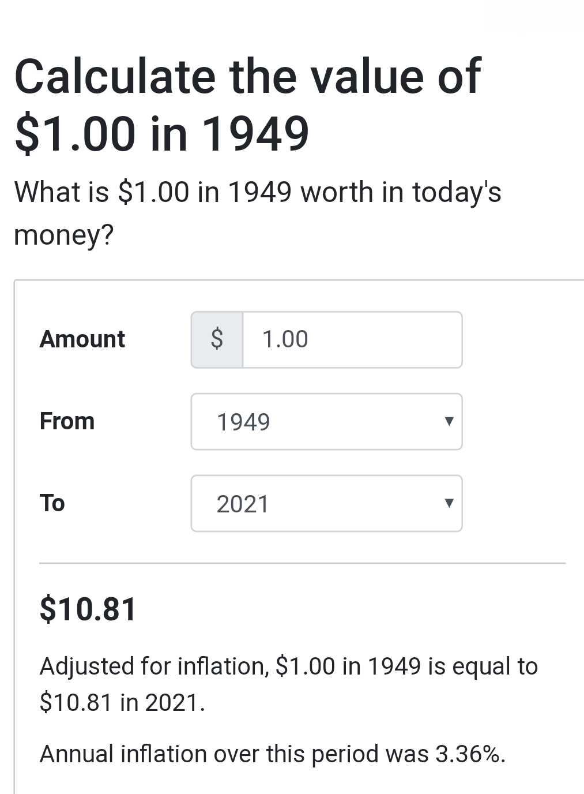Open the To year selector showing 2021

coord(326,504)
